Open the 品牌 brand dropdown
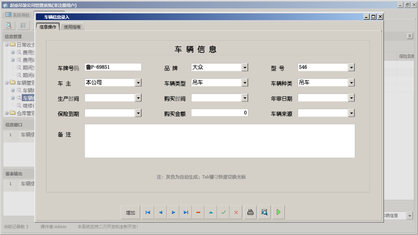418x235 pixels. [246, 67]
